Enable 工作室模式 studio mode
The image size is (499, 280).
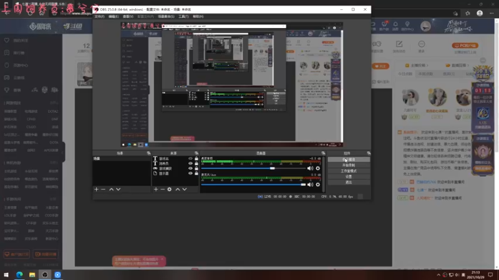pyautogui.click(x=349, y=170)
